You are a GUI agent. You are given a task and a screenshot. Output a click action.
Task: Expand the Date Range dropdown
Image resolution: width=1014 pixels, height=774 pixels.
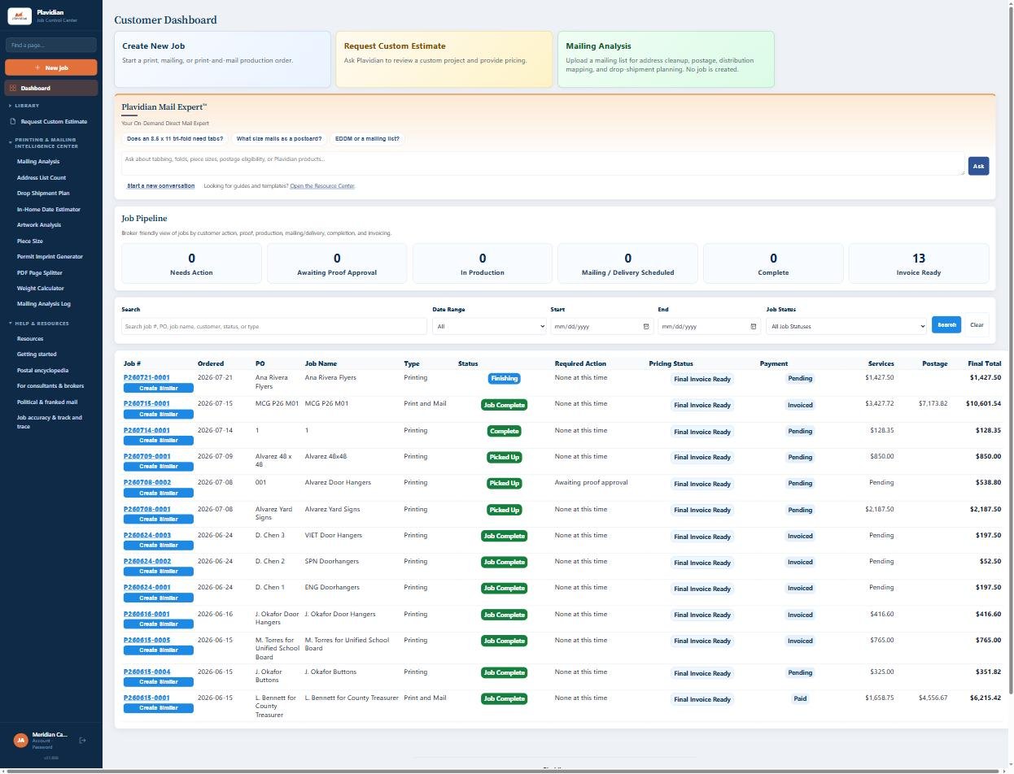[x=489, y=326]
